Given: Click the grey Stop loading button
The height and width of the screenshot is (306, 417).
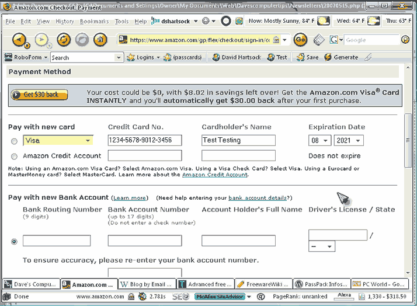Looking at the screenshot, I should pyautogui.click(x=82, y=40).
